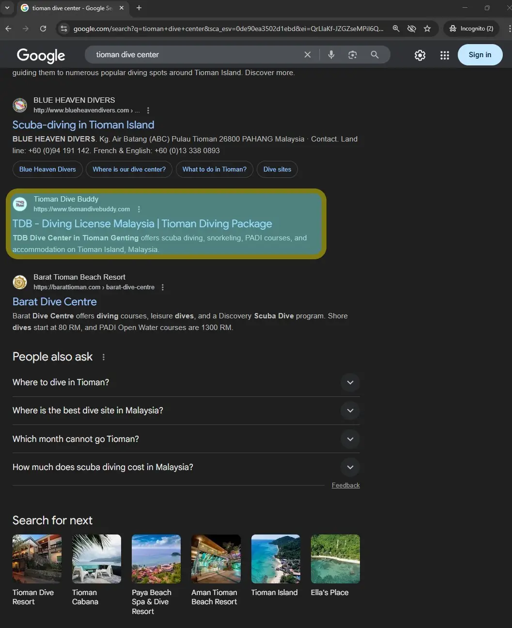Open the Barat Dive Centre result
512x628 pixels.
coord(55,302)
